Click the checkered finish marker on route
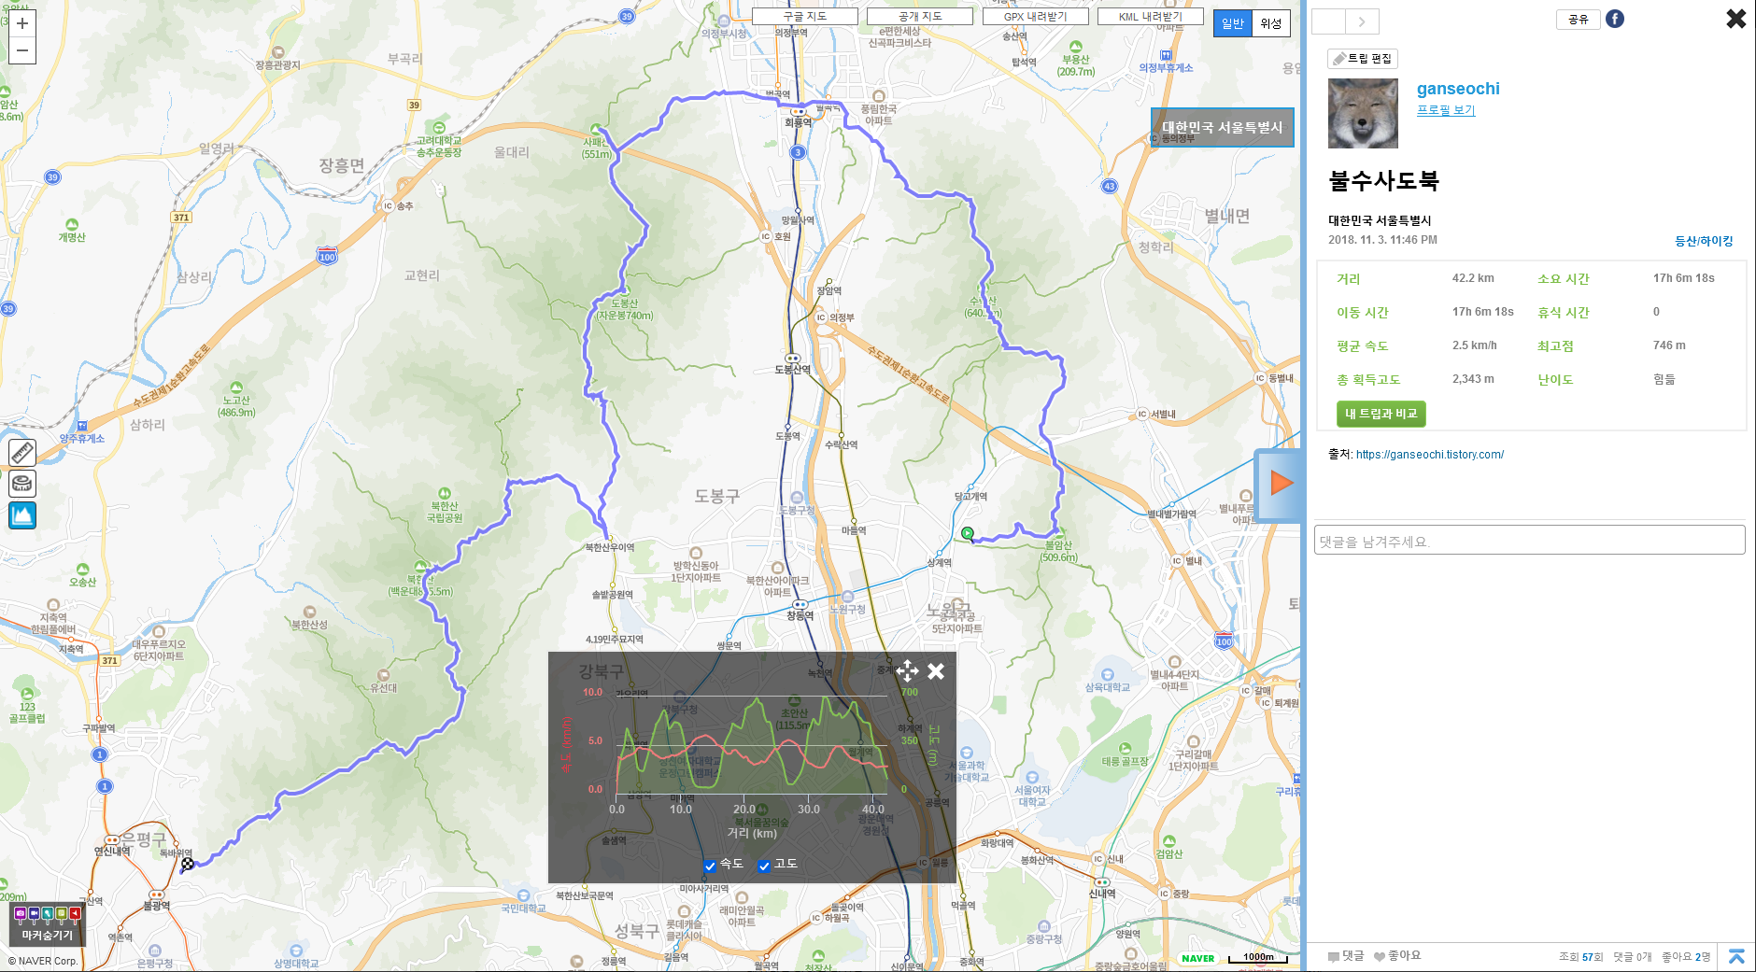 [x=188, y=864]
